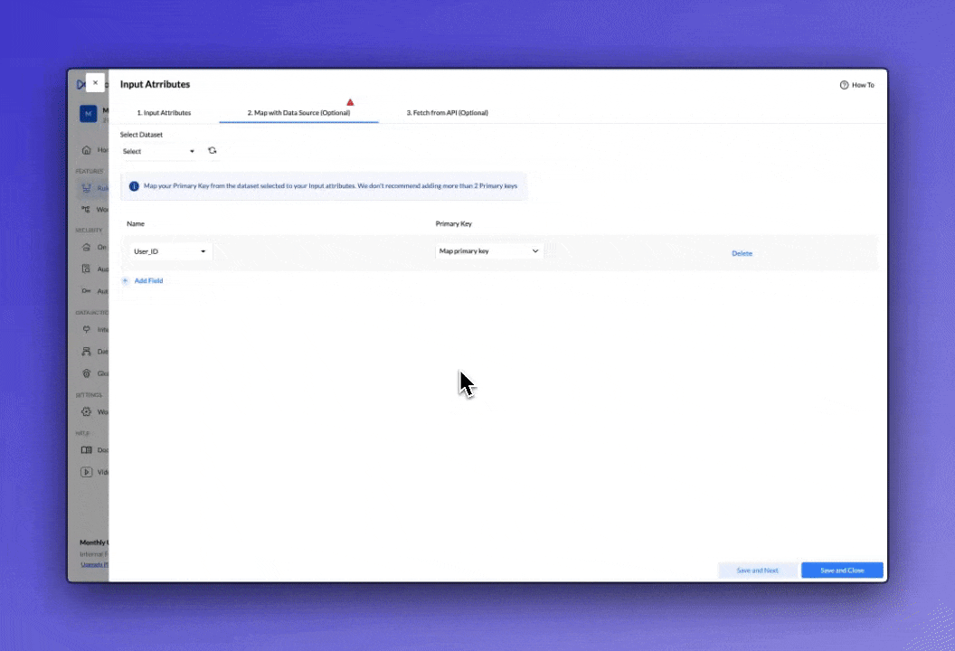Go to 3. Fetch from API tab
This screenshot has height=651, width=955.
pyautogui.click(x=447, y=113)
